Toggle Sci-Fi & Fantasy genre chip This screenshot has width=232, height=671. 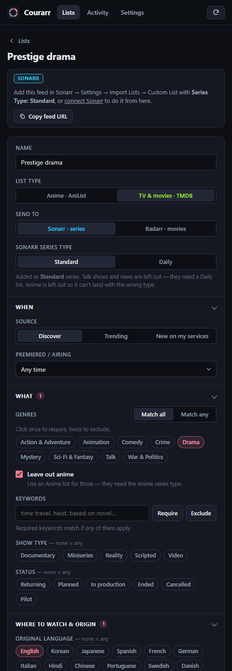click(x=73, y=457)
